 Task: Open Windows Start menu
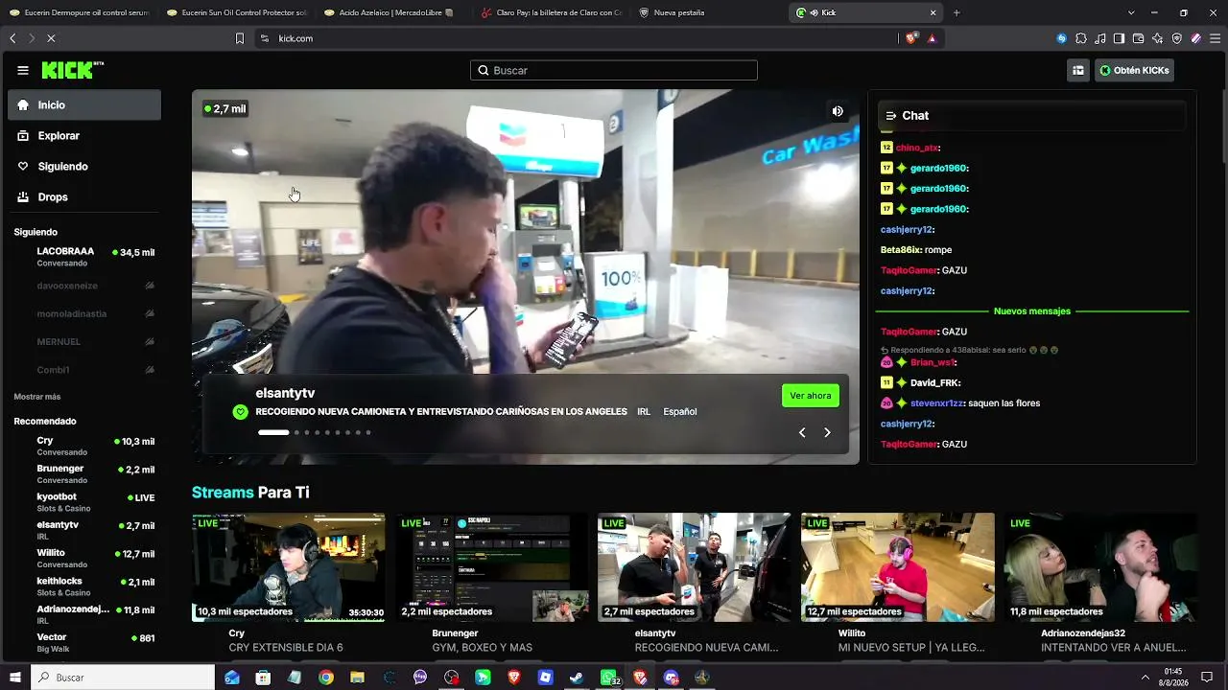click(x=15, y=678)
